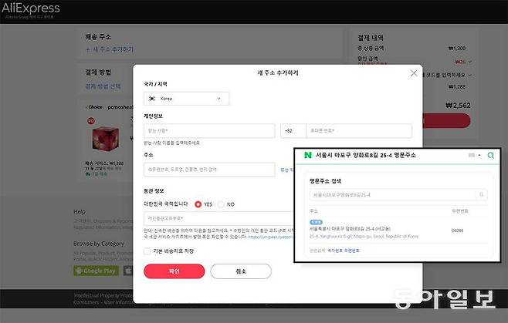The height and width of the screenshot is (323, 508).
Task: Click the +82 country code field
Action: [x=293, y=131]
